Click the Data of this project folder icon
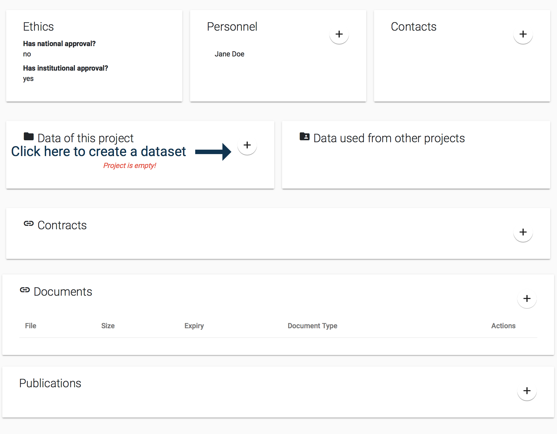Viewport: 557px width, 434px height. (29, 137)
